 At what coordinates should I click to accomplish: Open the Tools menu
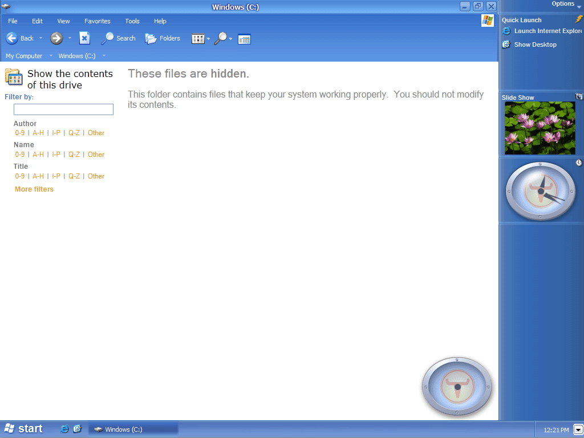coord(132,21)
